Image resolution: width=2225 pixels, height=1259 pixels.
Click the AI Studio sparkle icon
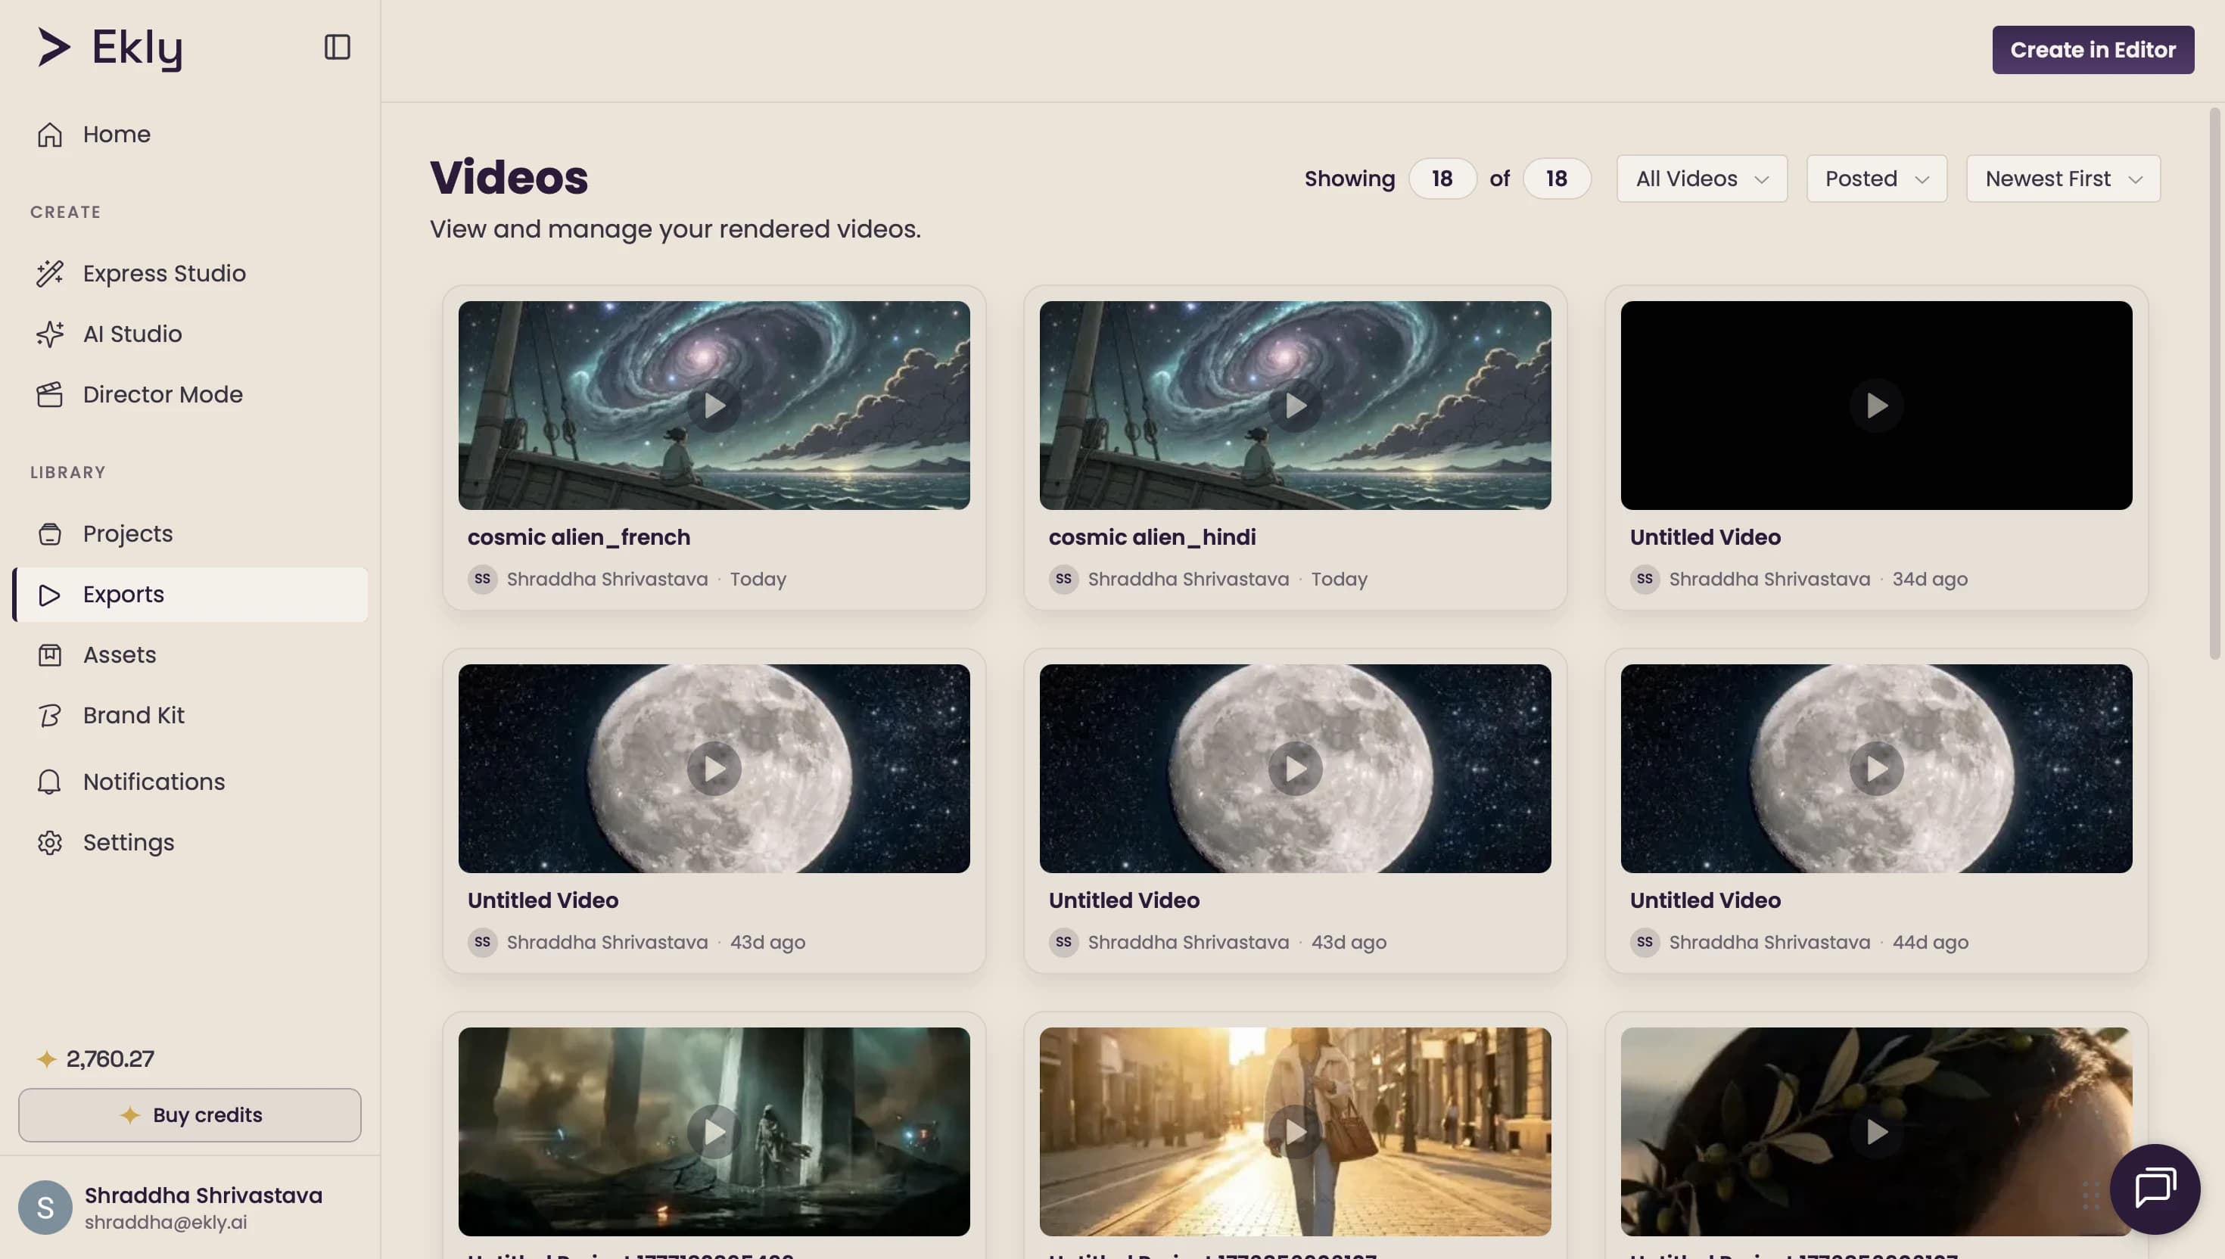(x=49, y=334)
